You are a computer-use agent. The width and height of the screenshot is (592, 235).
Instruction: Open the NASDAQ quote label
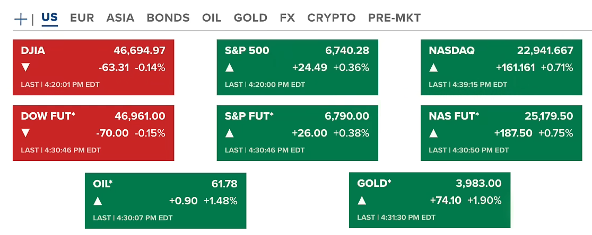[451, 51]
